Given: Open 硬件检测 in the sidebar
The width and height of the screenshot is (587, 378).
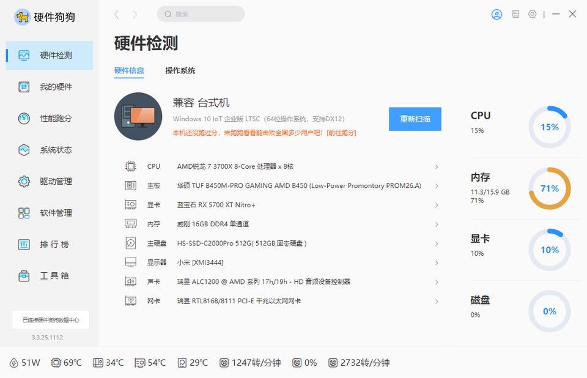Looking at the screenshot, I should tap(49, 56).
